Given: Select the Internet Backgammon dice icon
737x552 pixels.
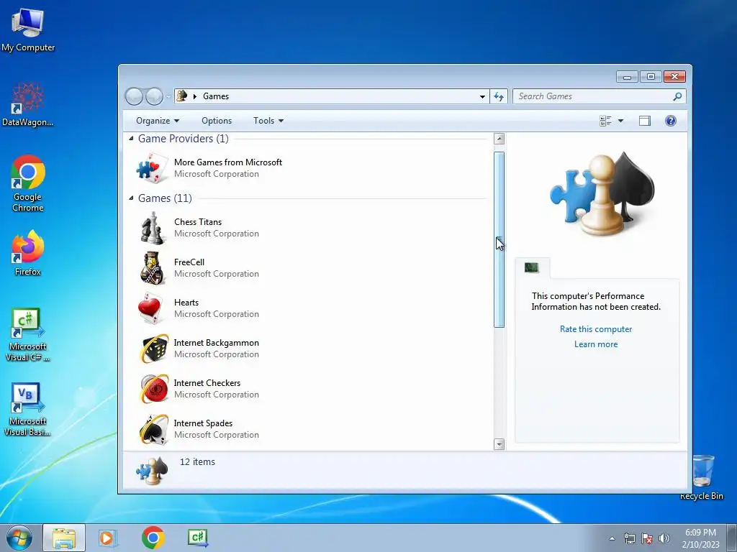Looking at the screenshot, I should 154,349.
